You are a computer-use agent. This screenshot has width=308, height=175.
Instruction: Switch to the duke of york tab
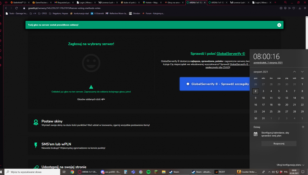point(130,2)
